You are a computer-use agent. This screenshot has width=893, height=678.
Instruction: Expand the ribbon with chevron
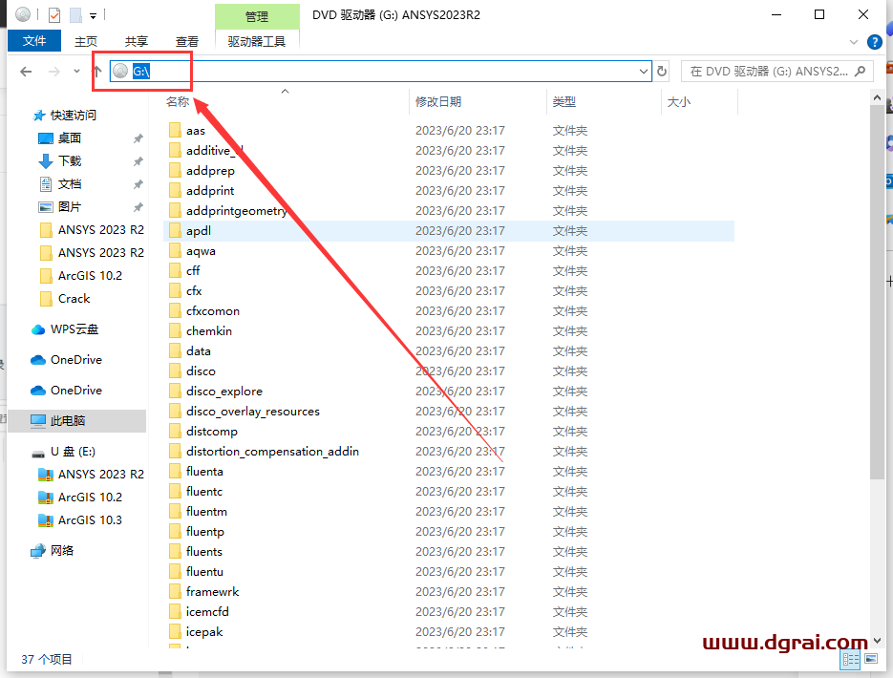(x=853, y=42)
